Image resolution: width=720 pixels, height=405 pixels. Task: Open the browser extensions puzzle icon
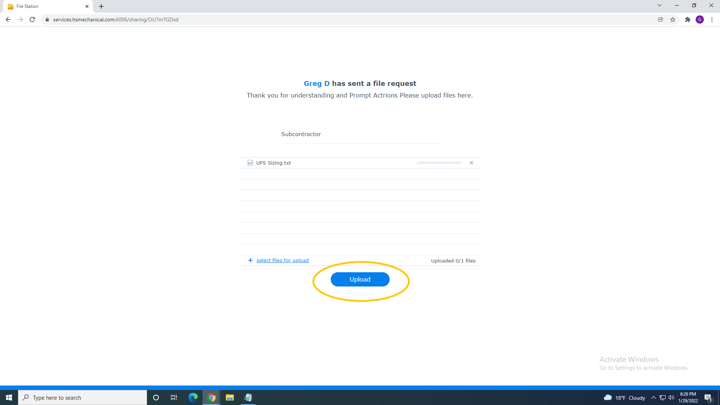687,19
